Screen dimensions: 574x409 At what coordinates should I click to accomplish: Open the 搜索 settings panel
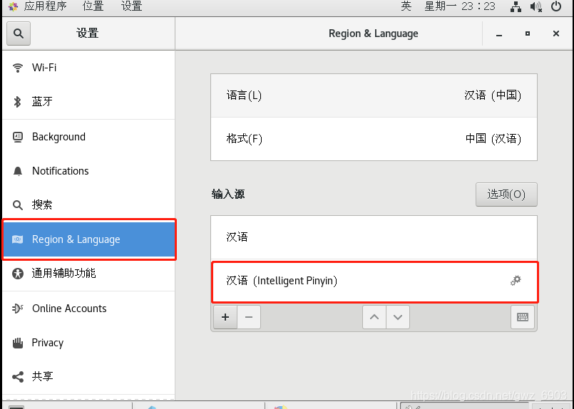(88, 205)
